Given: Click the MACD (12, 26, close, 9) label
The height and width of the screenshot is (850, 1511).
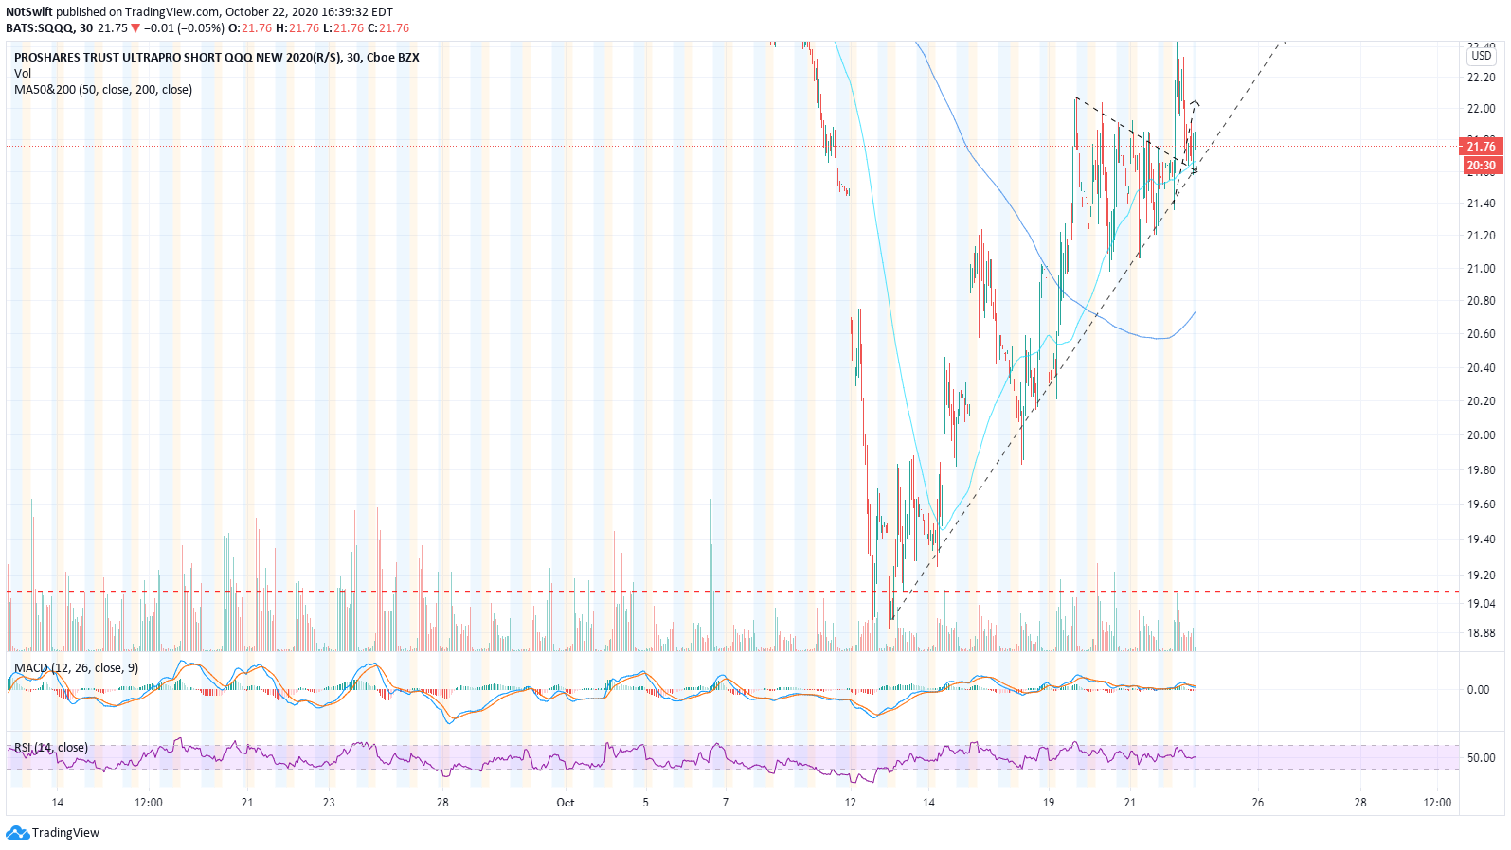Looking at the screenshot, I should (76, 668).
